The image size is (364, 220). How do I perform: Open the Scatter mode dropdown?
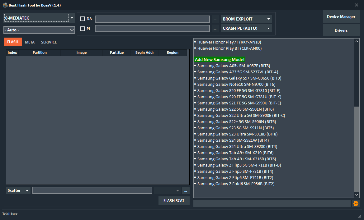(x=18, y=190)
